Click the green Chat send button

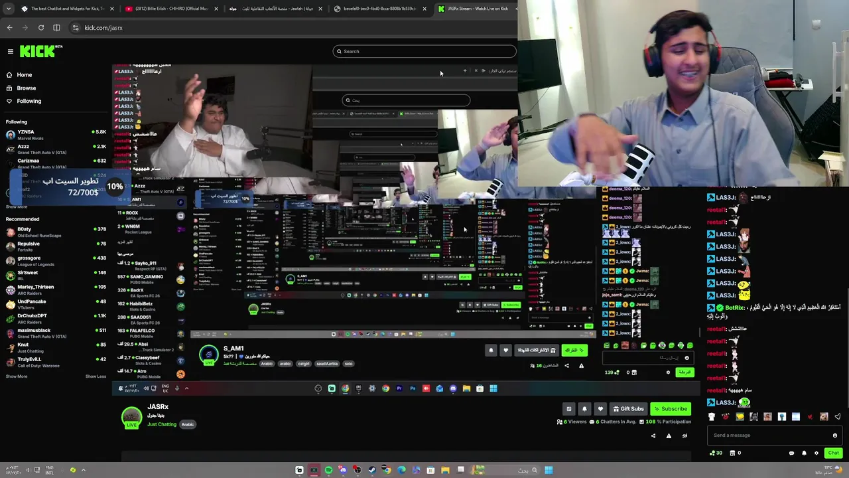pos(834,453)
